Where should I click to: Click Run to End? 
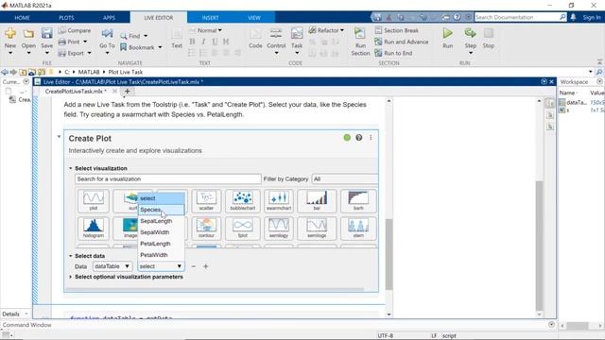click(x=393, y=53)
